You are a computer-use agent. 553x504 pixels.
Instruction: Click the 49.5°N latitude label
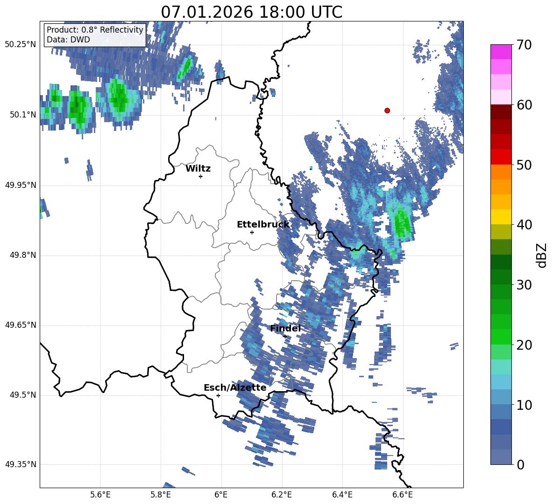[23, 395]
